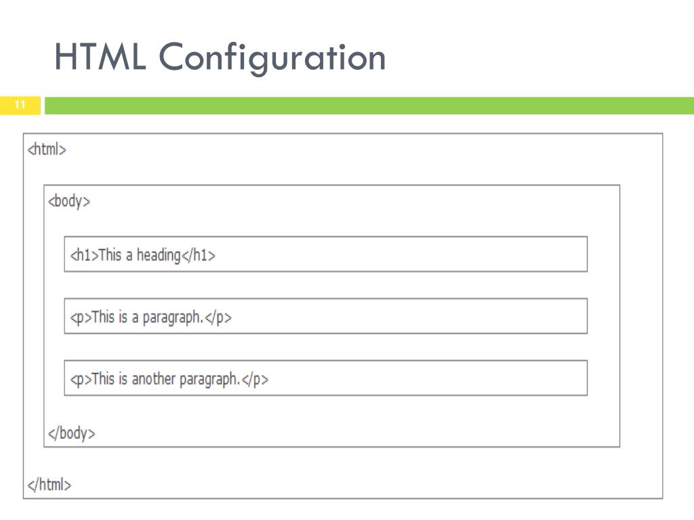Click closing </p> tag of first paragraph
This screenshot has width=694, height=520.
218,318
